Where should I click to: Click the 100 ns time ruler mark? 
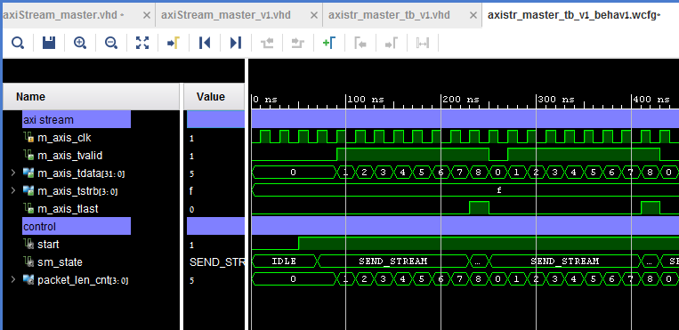(x=365, y=100)
